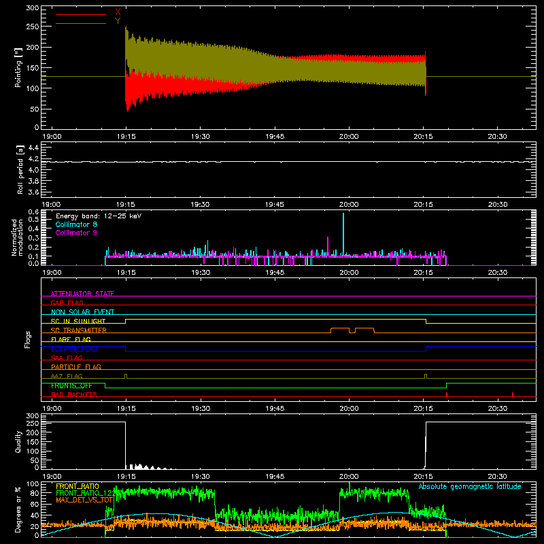
Task: Click the ATTENUATOR_STATE flag label
Action: pos(82,294)
